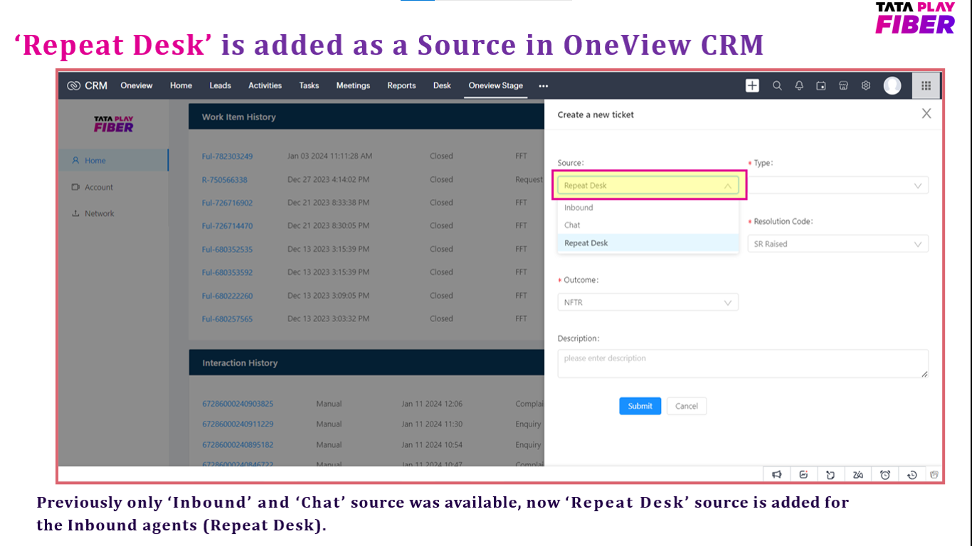972x546 pixels.
Task: Open the Type dropdown
Action: pos(838,186)
